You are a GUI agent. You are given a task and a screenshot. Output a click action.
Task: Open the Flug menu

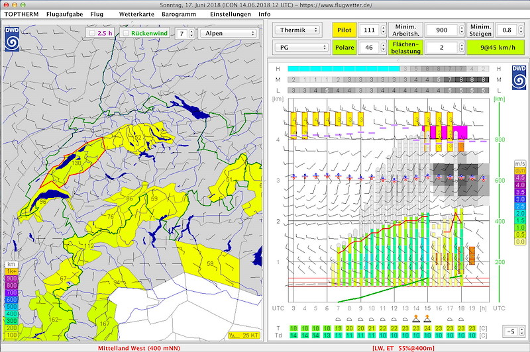coord(97,14)
